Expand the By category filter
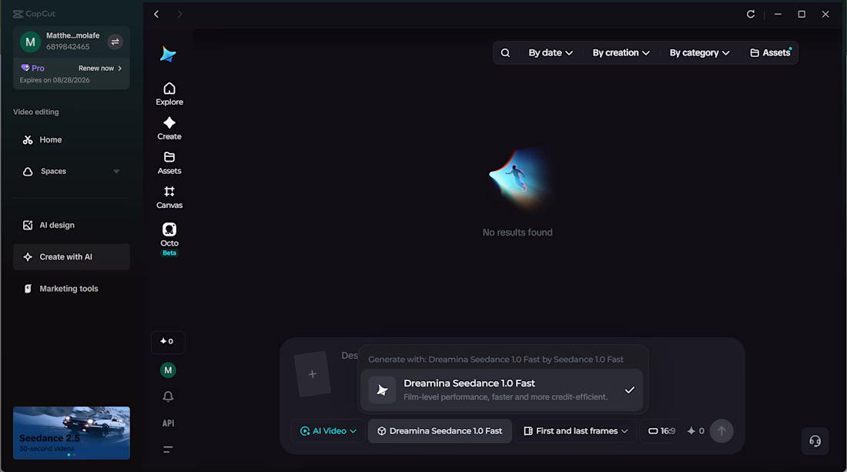 (x=699, y=53)
